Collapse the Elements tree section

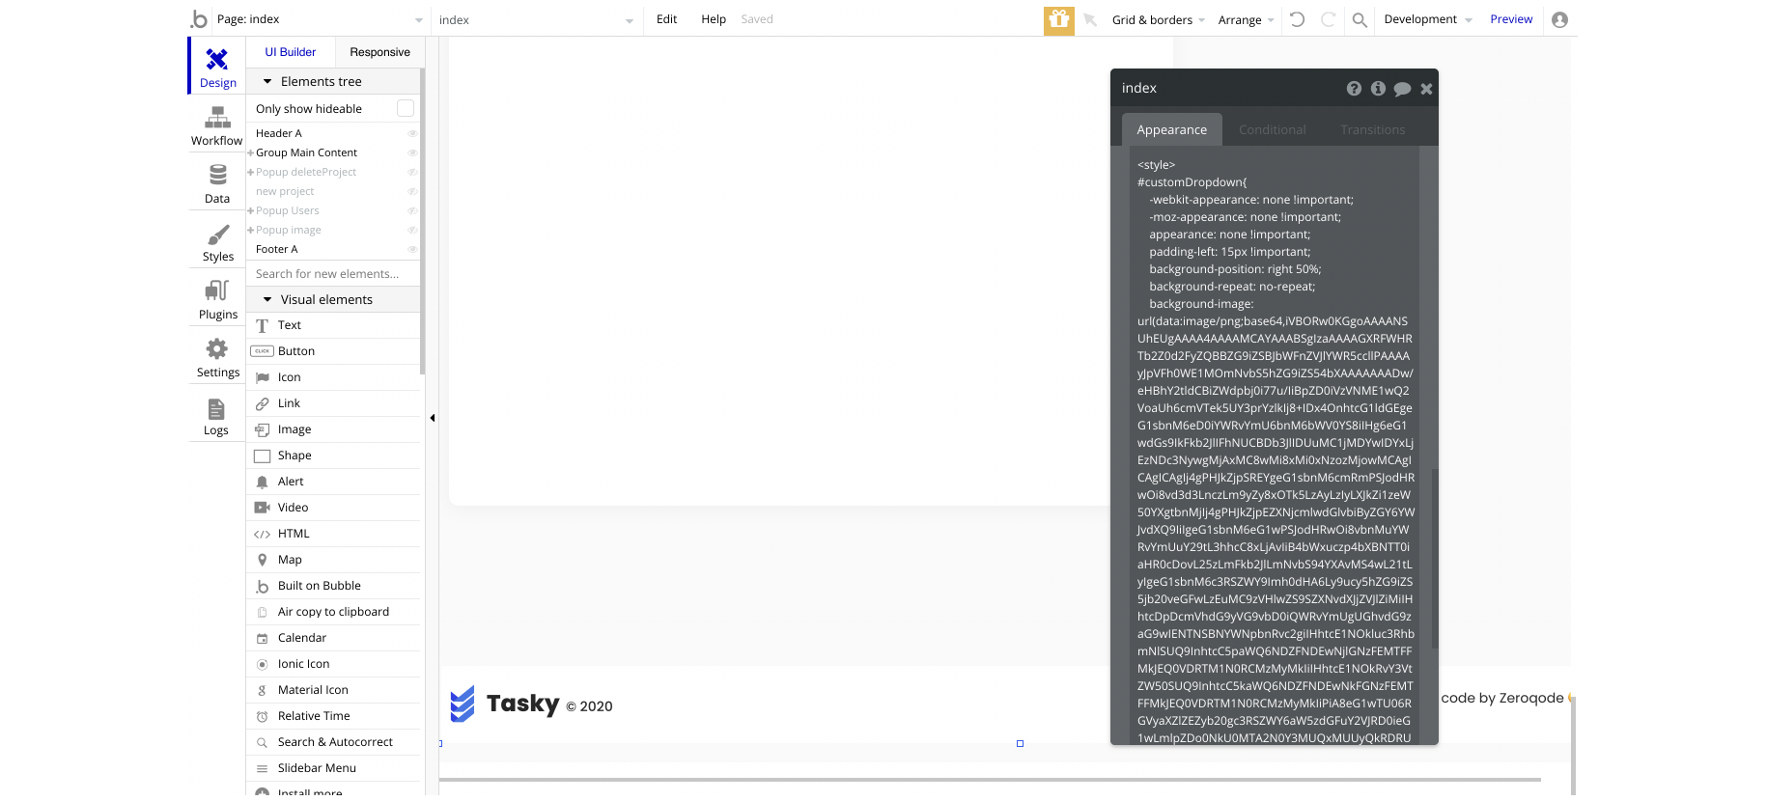267,82
